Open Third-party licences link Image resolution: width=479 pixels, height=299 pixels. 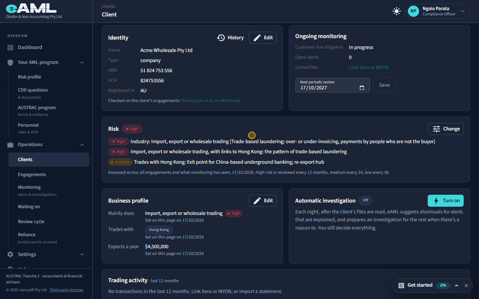pyautogui.click(x=66, y=290)
